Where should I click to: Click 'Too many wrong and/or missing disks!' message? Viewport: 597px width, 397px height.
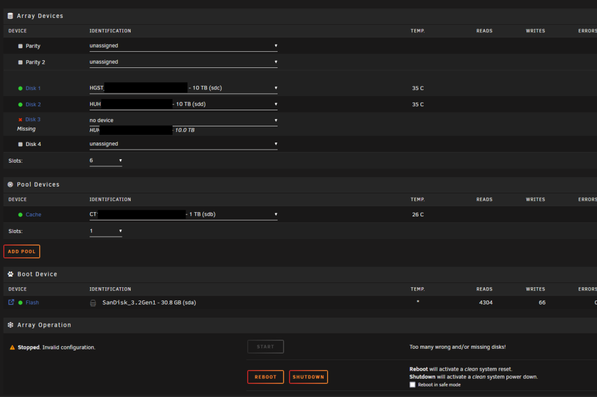coord(458,347)
